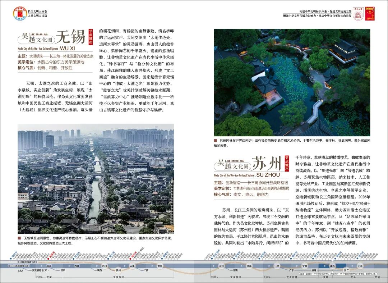Click the 甘肃 tributary label
This screenshot has height=283, width=388.
pyautogui.click(x=63, y=270)
